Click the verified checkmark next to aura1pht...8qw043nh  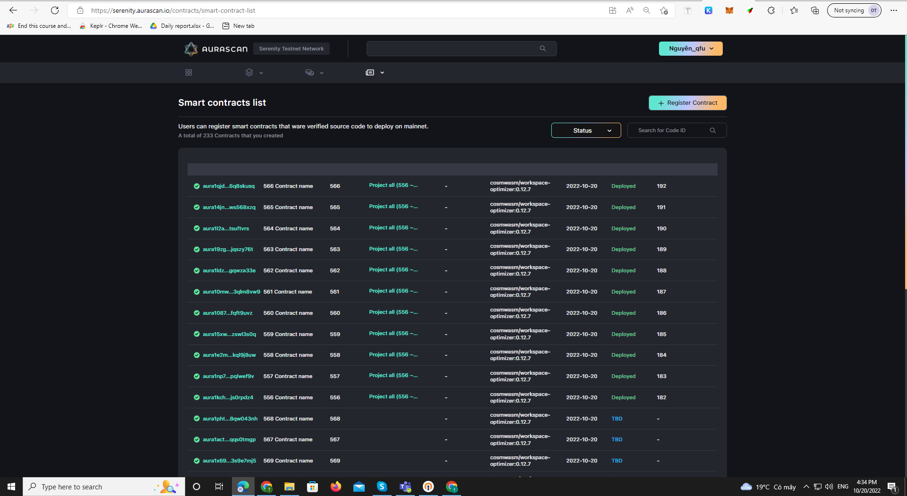tap(197, 419)
